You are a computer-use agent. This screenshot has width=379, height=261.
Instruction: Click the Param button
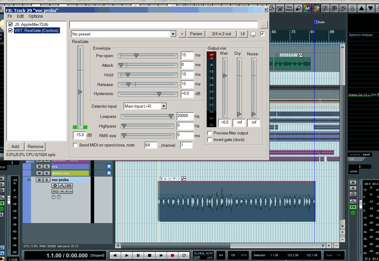pos(196,34)
